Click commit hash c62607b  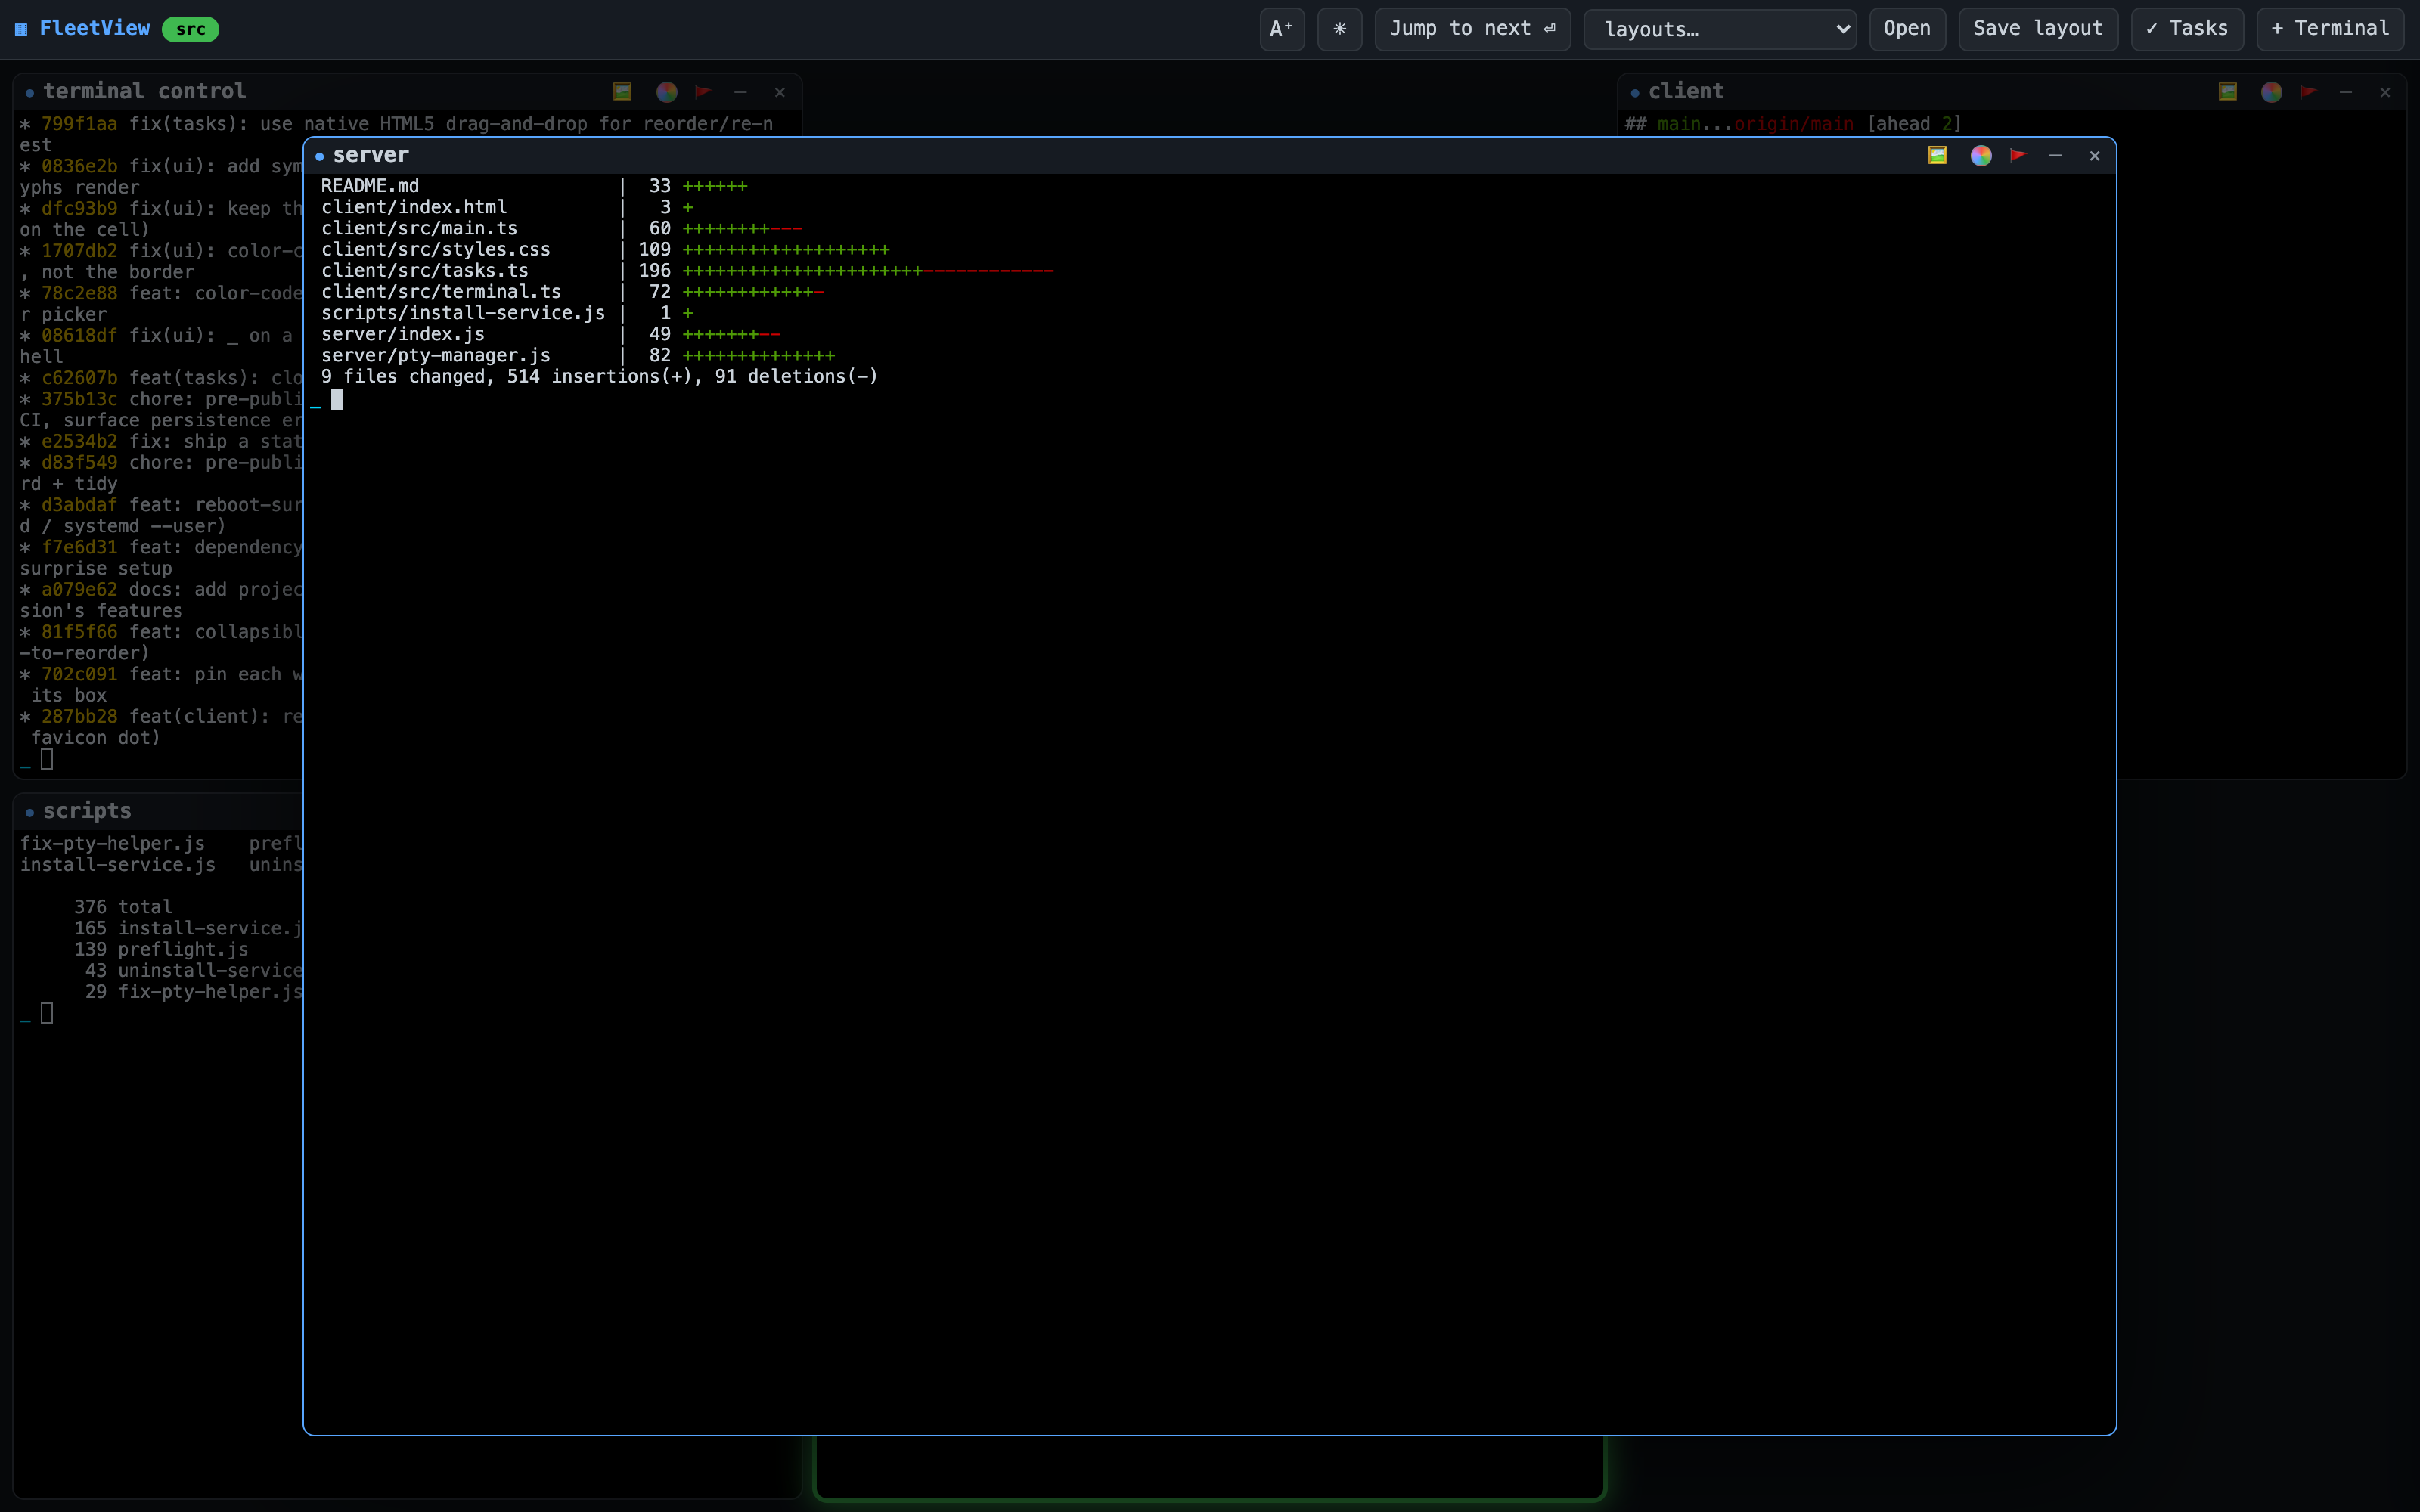coord(79,378)
